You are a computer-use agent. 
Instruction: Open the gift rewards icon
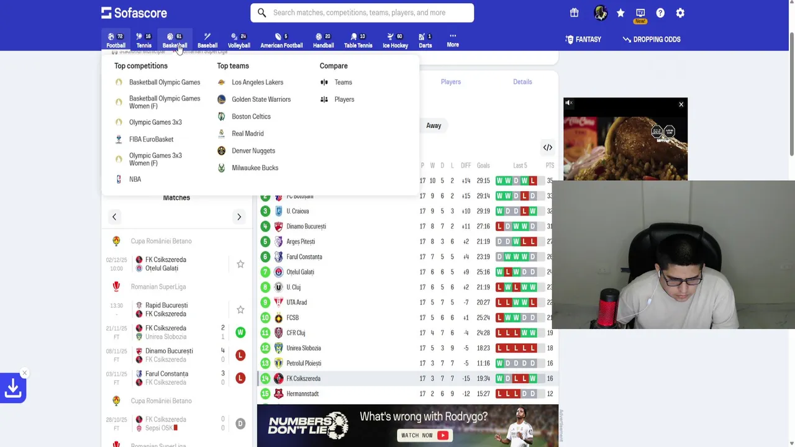click(x=574, y=12)
